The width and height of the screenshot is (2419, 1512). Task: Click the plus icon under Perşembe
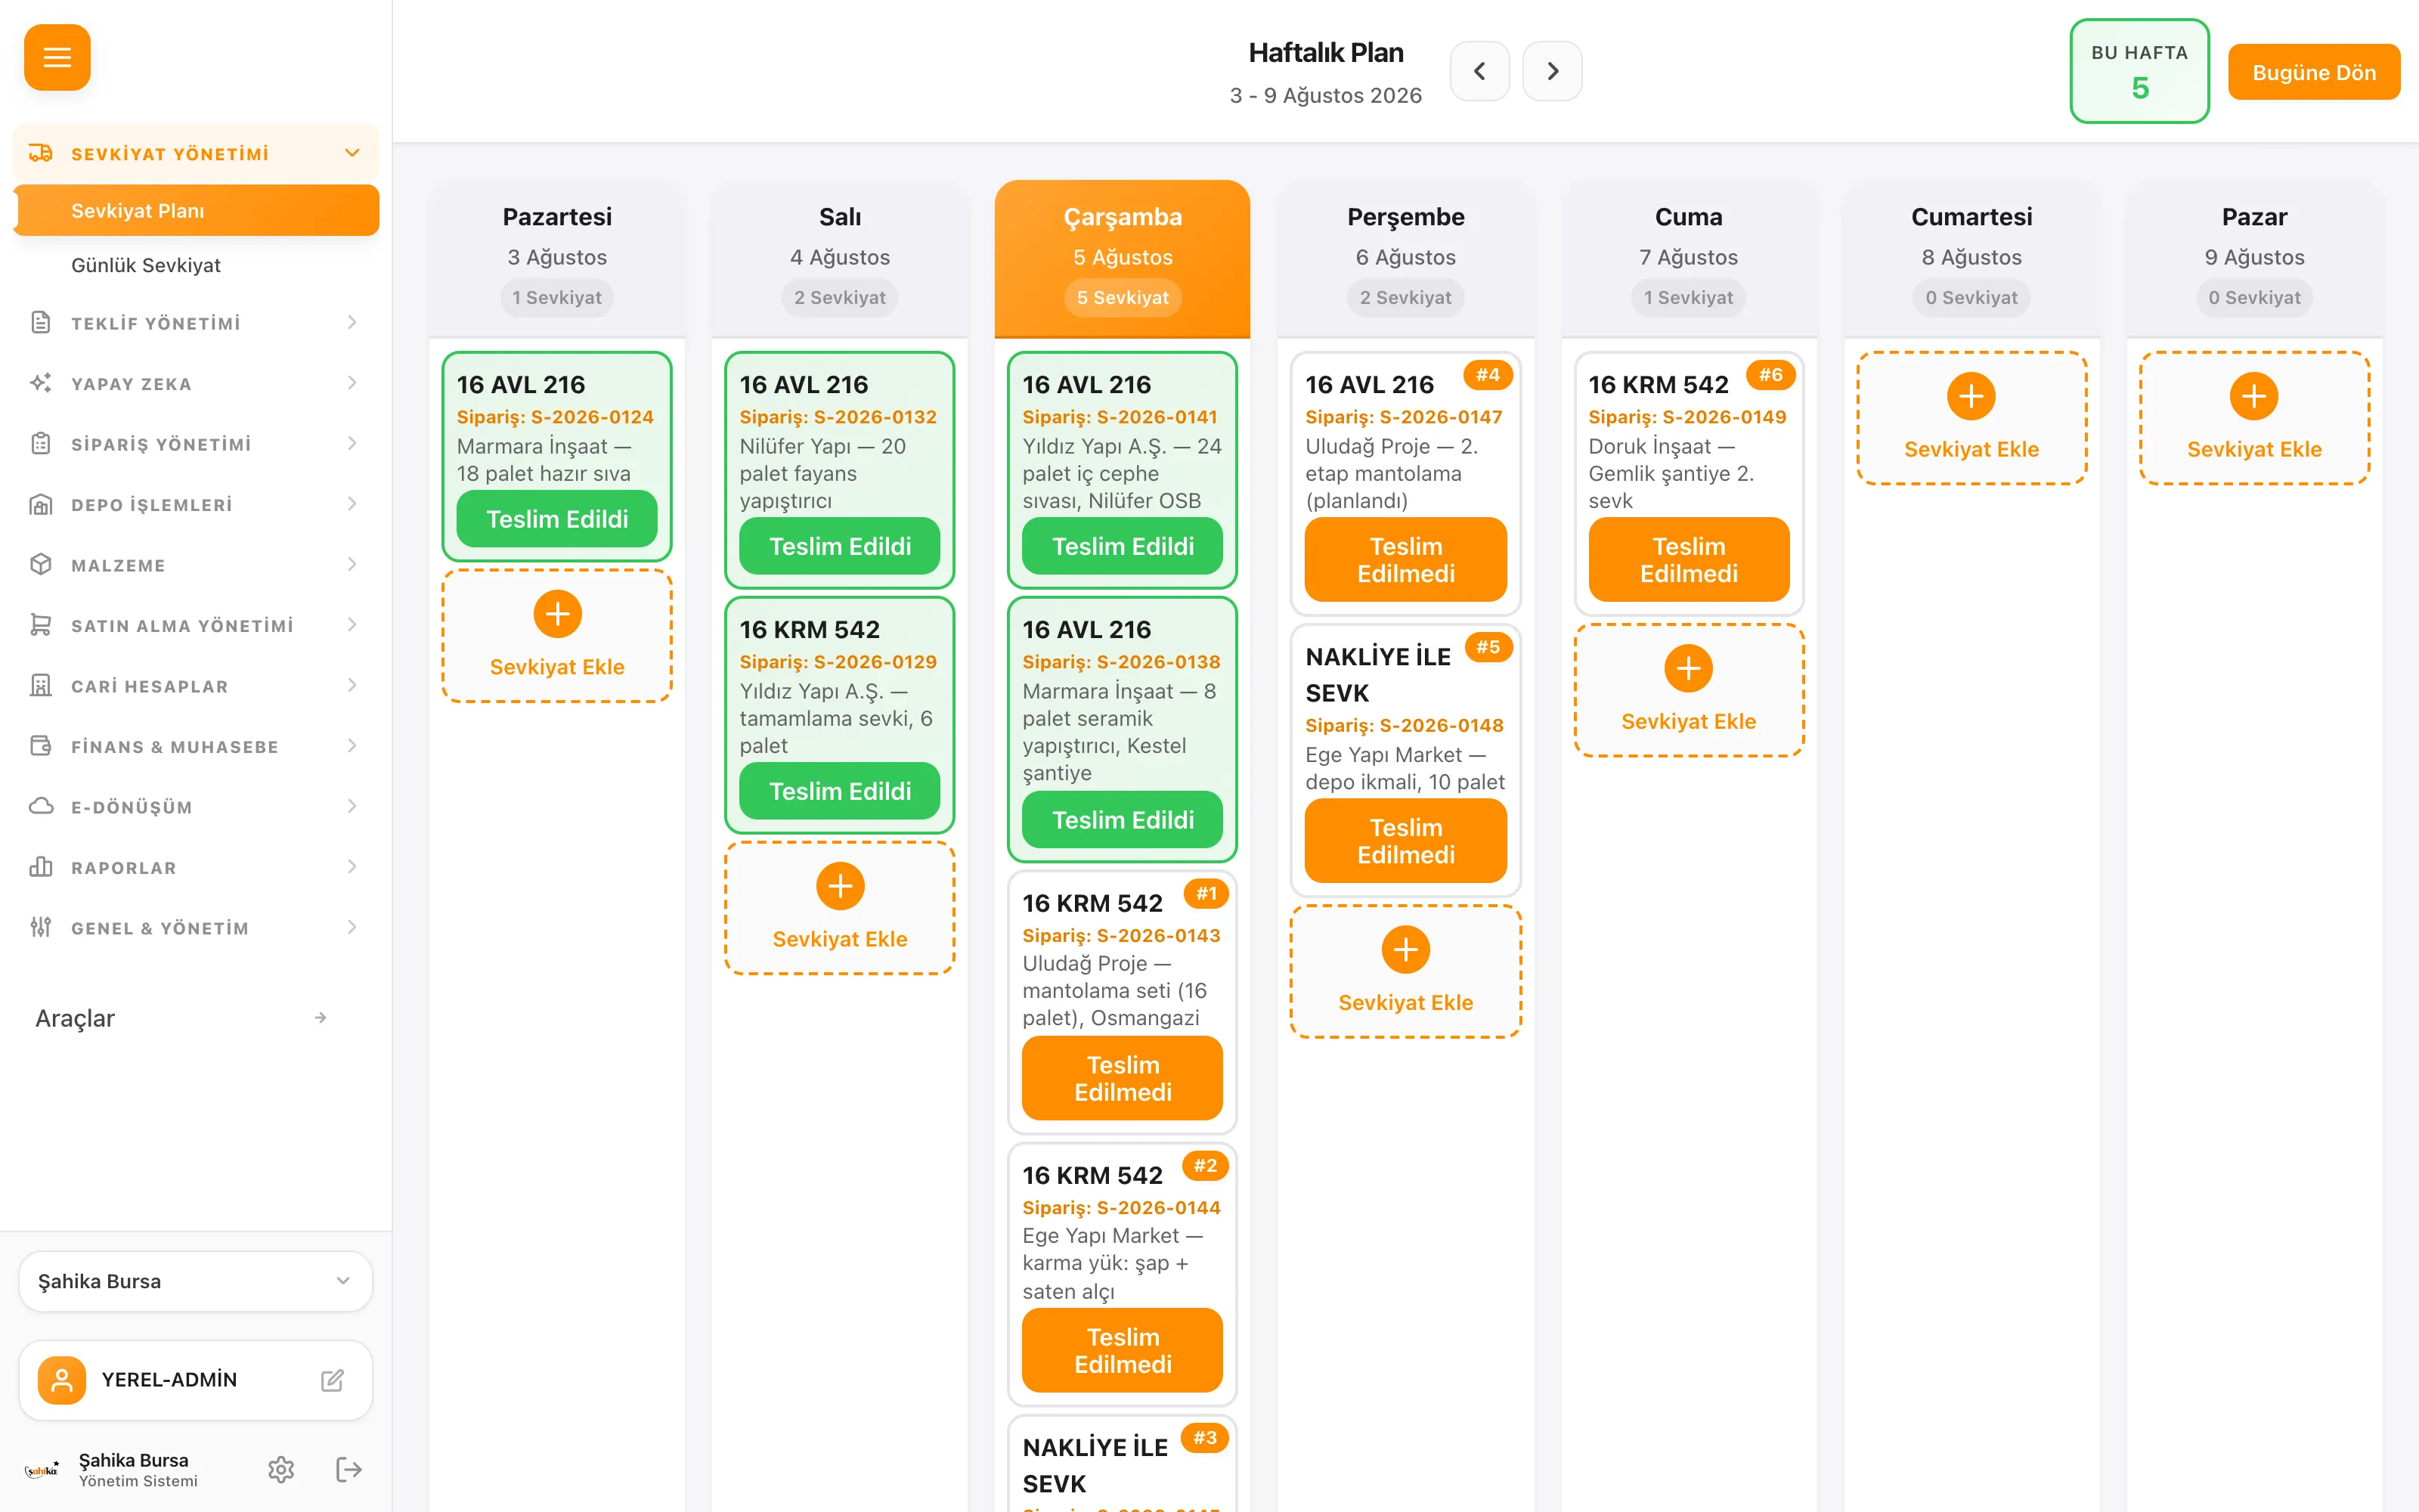1405,949
